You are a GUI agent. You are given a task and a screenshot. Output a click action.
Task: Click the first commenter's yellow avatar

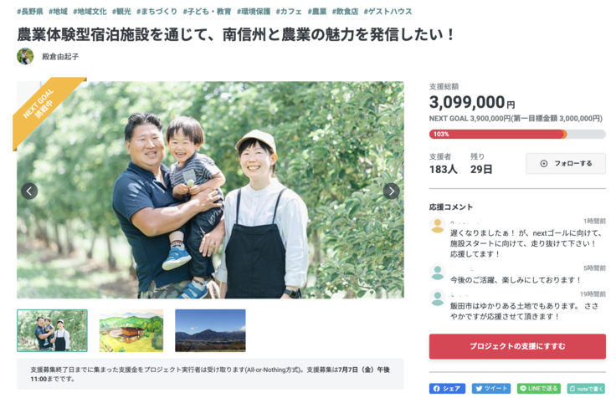point(437,225)
